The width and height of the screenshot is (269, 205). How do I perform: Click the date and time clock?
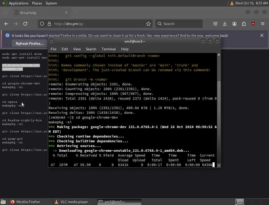[251, 3]
